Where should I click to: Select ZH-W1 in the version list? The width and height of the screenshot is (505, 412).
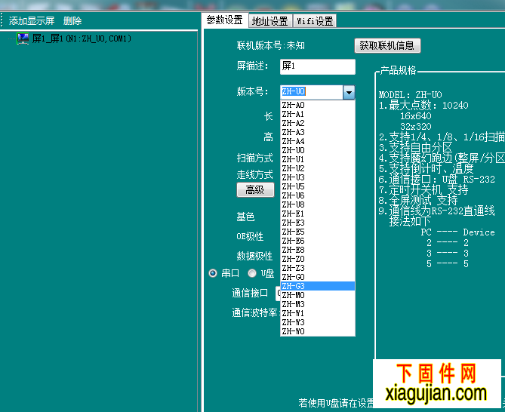point(318,313)
